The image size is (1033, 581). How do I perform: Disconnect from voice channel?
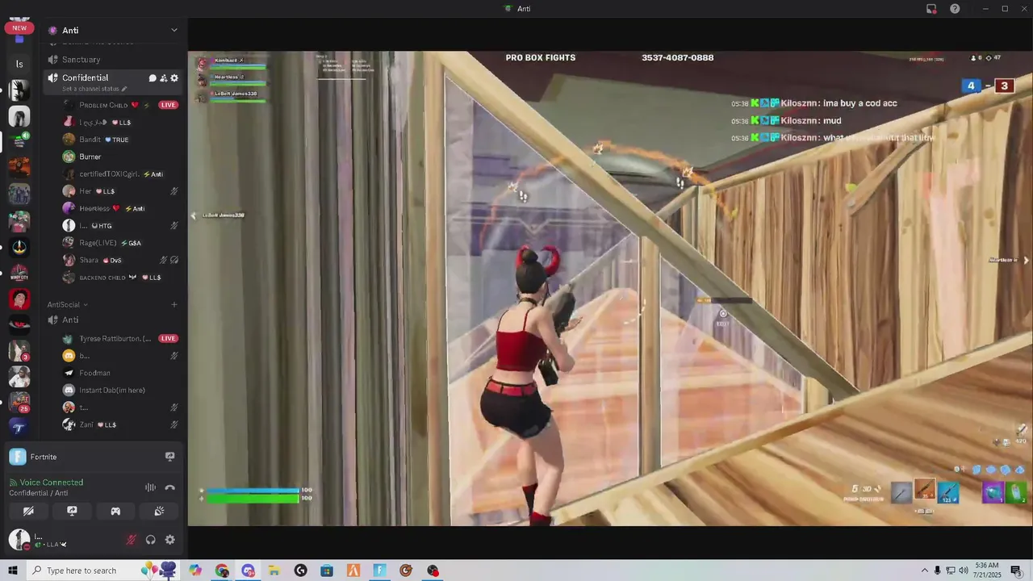(x=170, y=487)
